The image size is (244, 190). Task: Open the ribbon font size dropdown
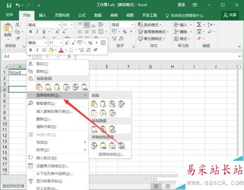(x=72, y=25)
